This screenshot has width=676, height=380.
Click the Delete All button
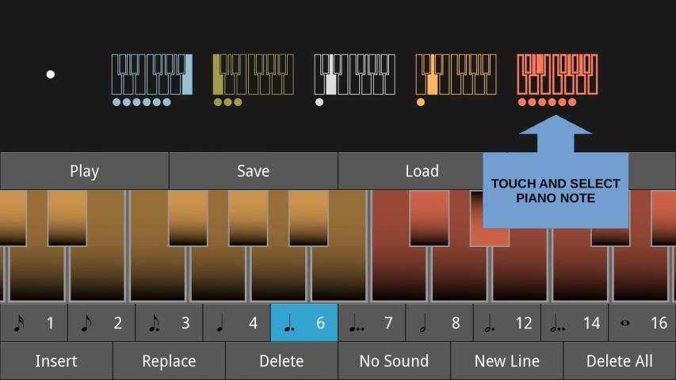(x=619, y=361)
